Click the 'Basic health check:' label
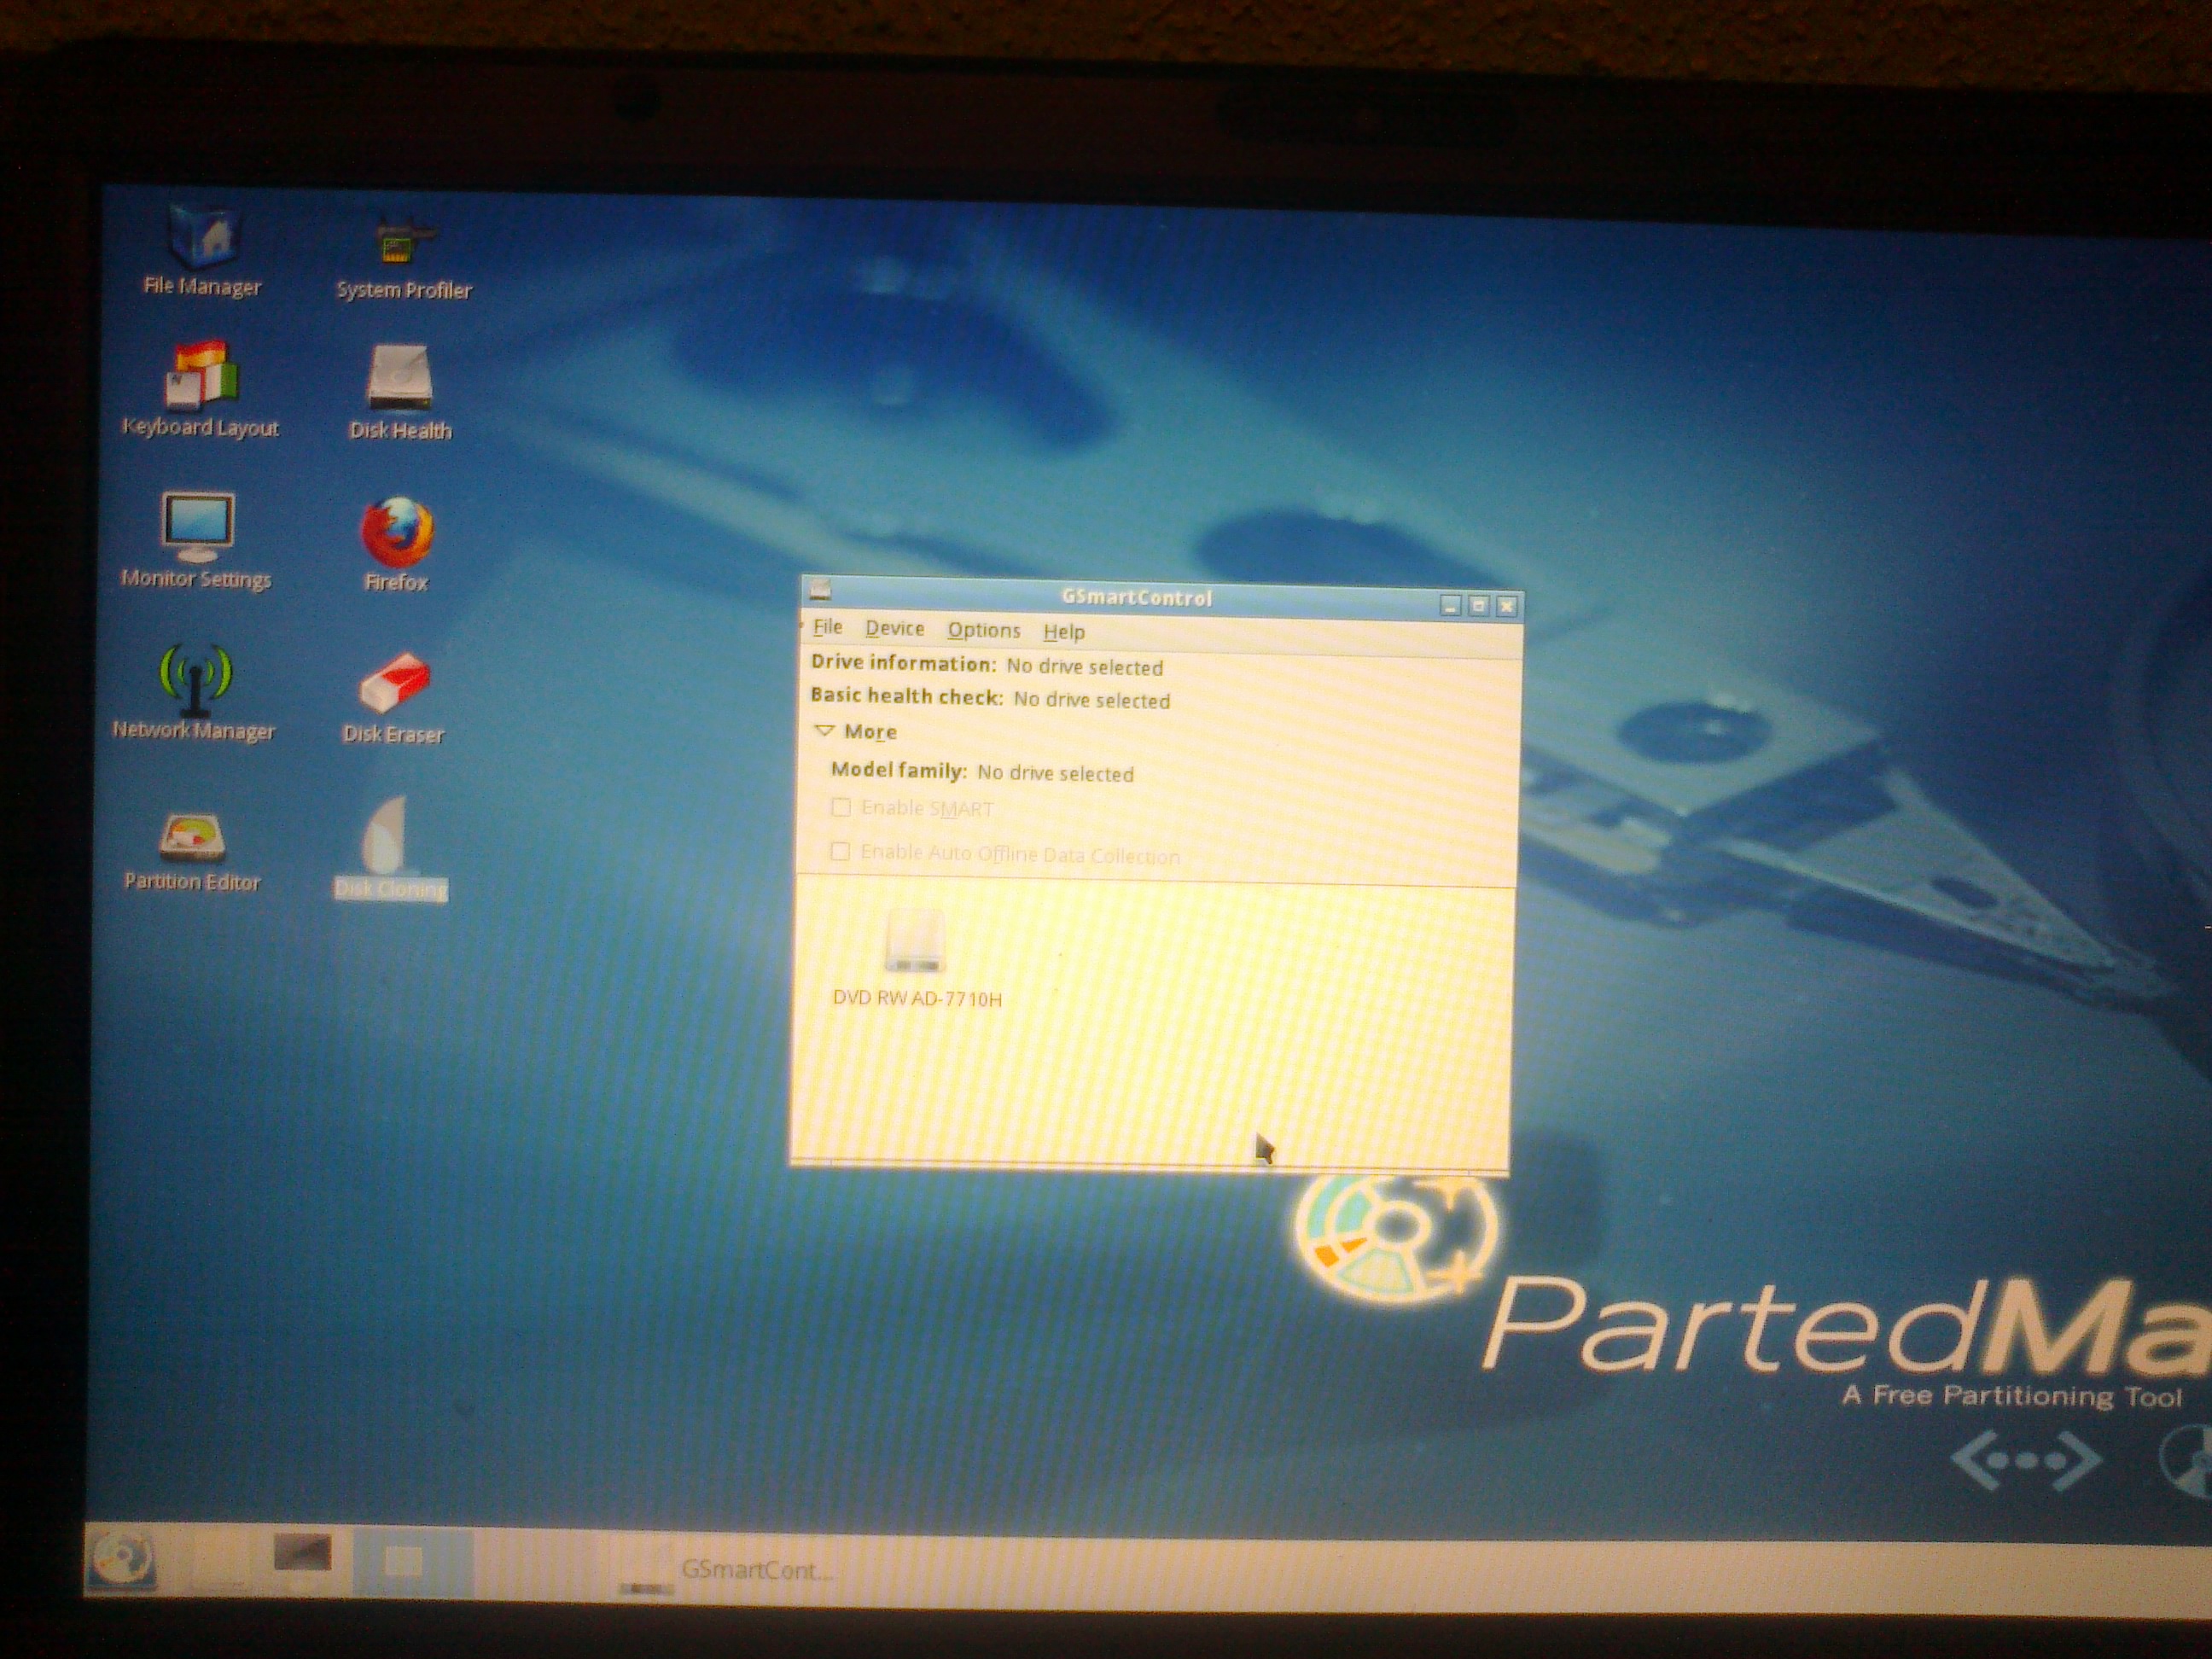Viewport: 2212px width, 1659px height. [906, 696]
